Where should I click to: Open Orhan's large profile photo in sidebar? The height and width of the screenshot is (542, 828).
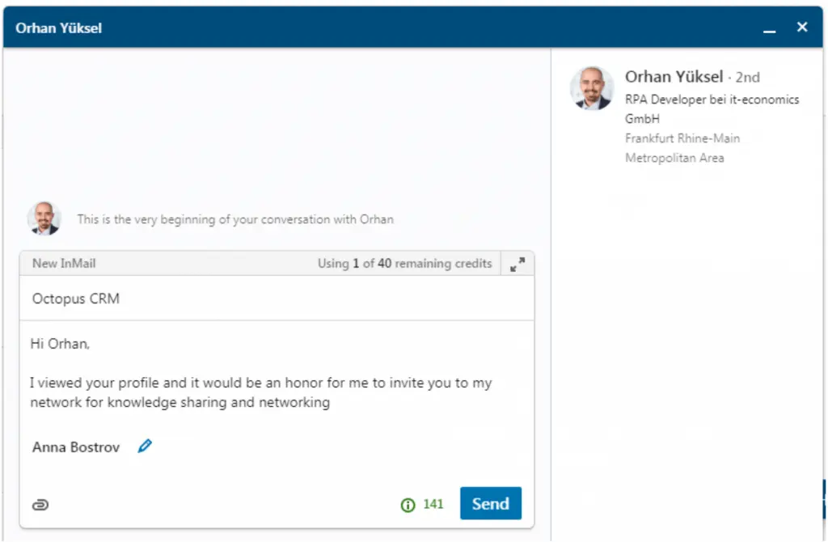coord(591,87)
